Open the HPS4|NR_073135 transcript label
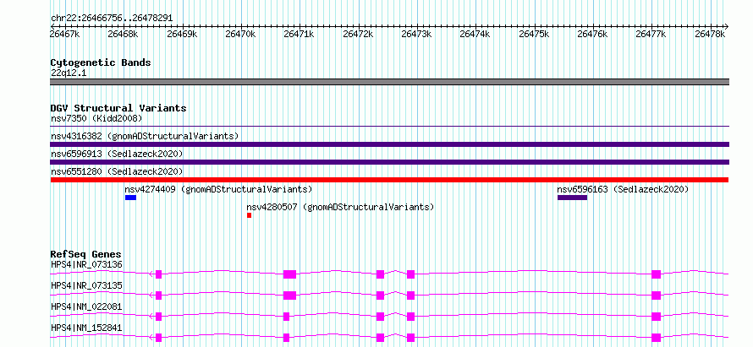The height and width of the screenshot is (347, 753). pyautogui.click(x=86, y=285)
